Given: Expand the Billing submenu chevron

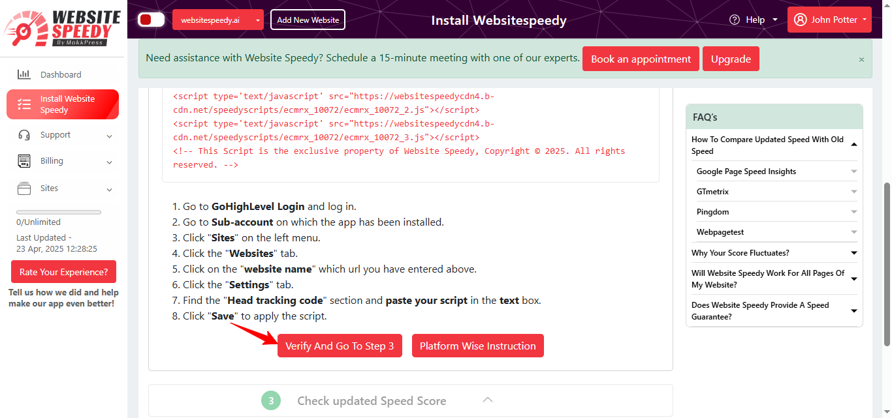Looking at the screenshot, I should [109, 162].
